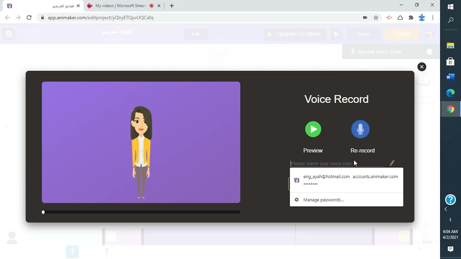Close the Record Voice-Over panel

point(429,52)
